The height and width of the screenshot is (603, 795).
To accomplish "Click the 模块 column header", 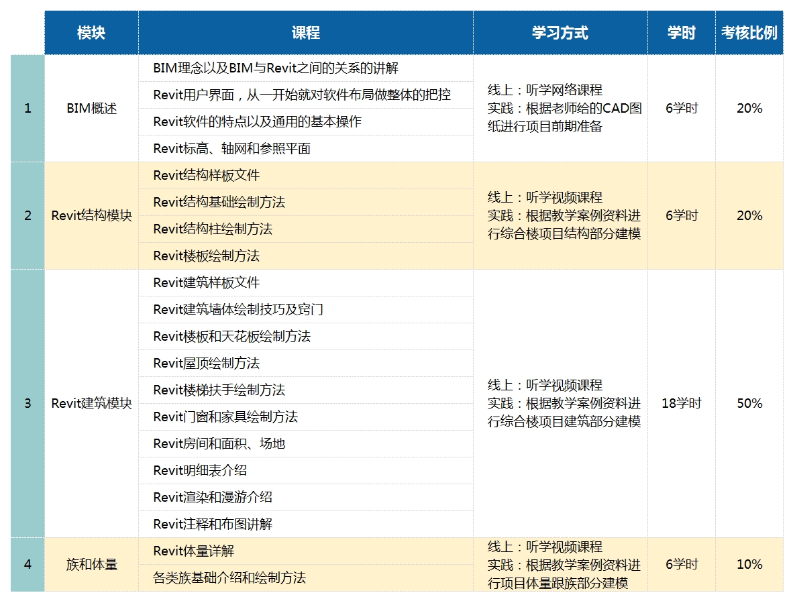I will click(91, 33).
